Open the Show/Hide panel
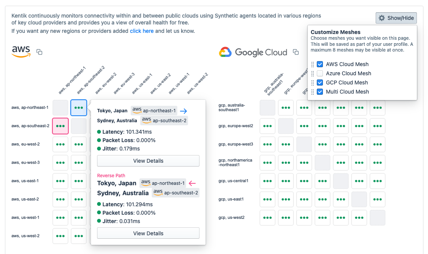428x254 pixels. 396,18
